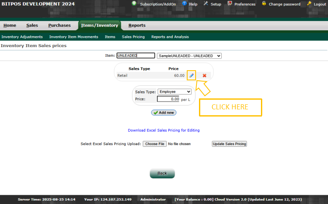The width and height of the screenshot is (328, 204).
Task: Click the Logout key icon
Action: (309, 4)
